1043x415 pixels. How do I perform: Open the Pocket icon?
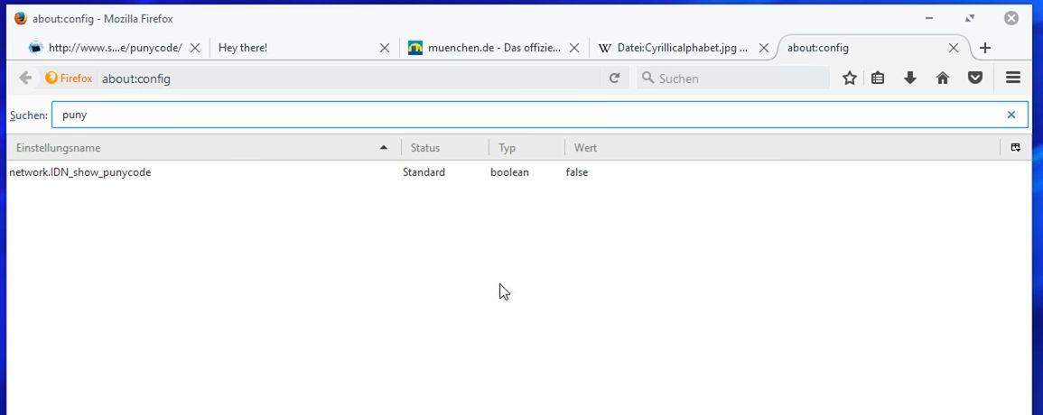tap(975, 78)
